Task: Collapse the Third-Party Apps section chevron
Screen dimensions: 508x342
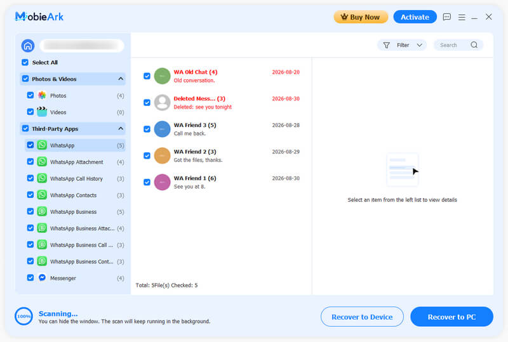Action: 121,129
